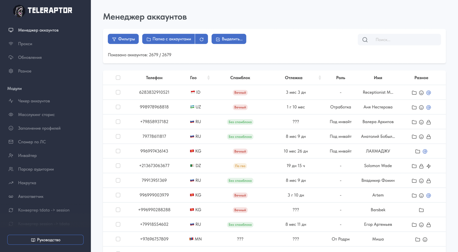Open Чекер аккаунтов module

pos(34,101)
